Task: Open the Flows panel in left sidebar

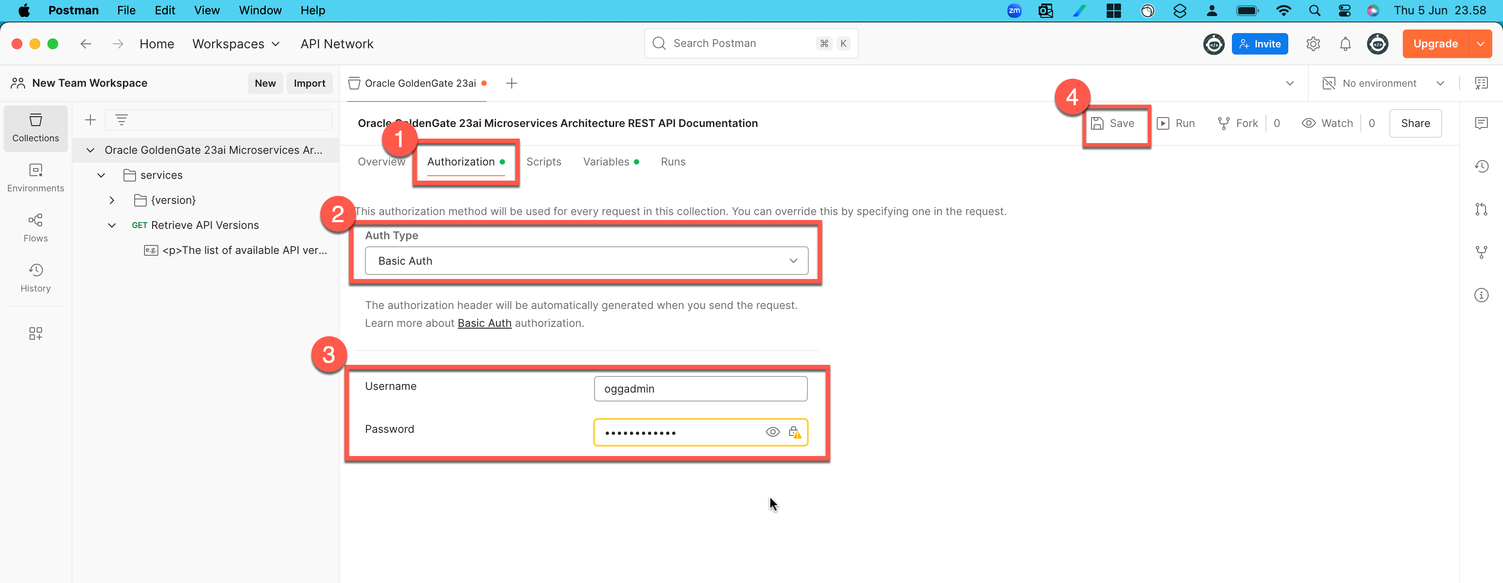Action: coord(36,228)
